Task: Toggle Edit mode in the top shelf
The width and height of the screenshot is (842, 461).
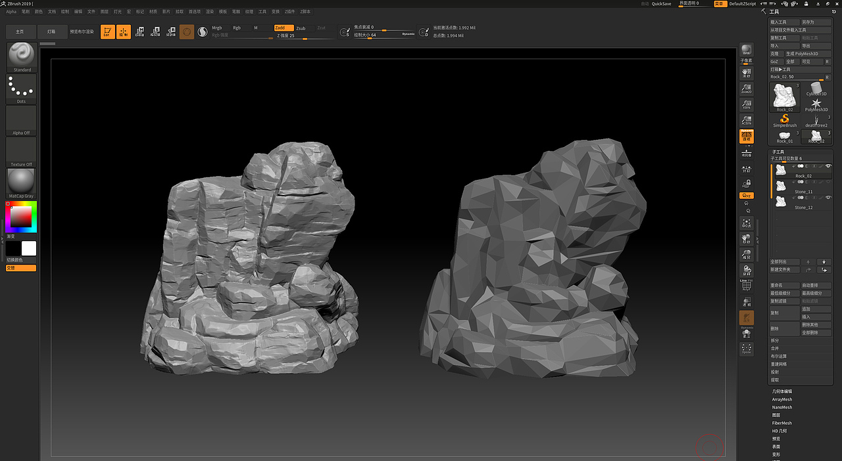Action: [x=107, y=31]
